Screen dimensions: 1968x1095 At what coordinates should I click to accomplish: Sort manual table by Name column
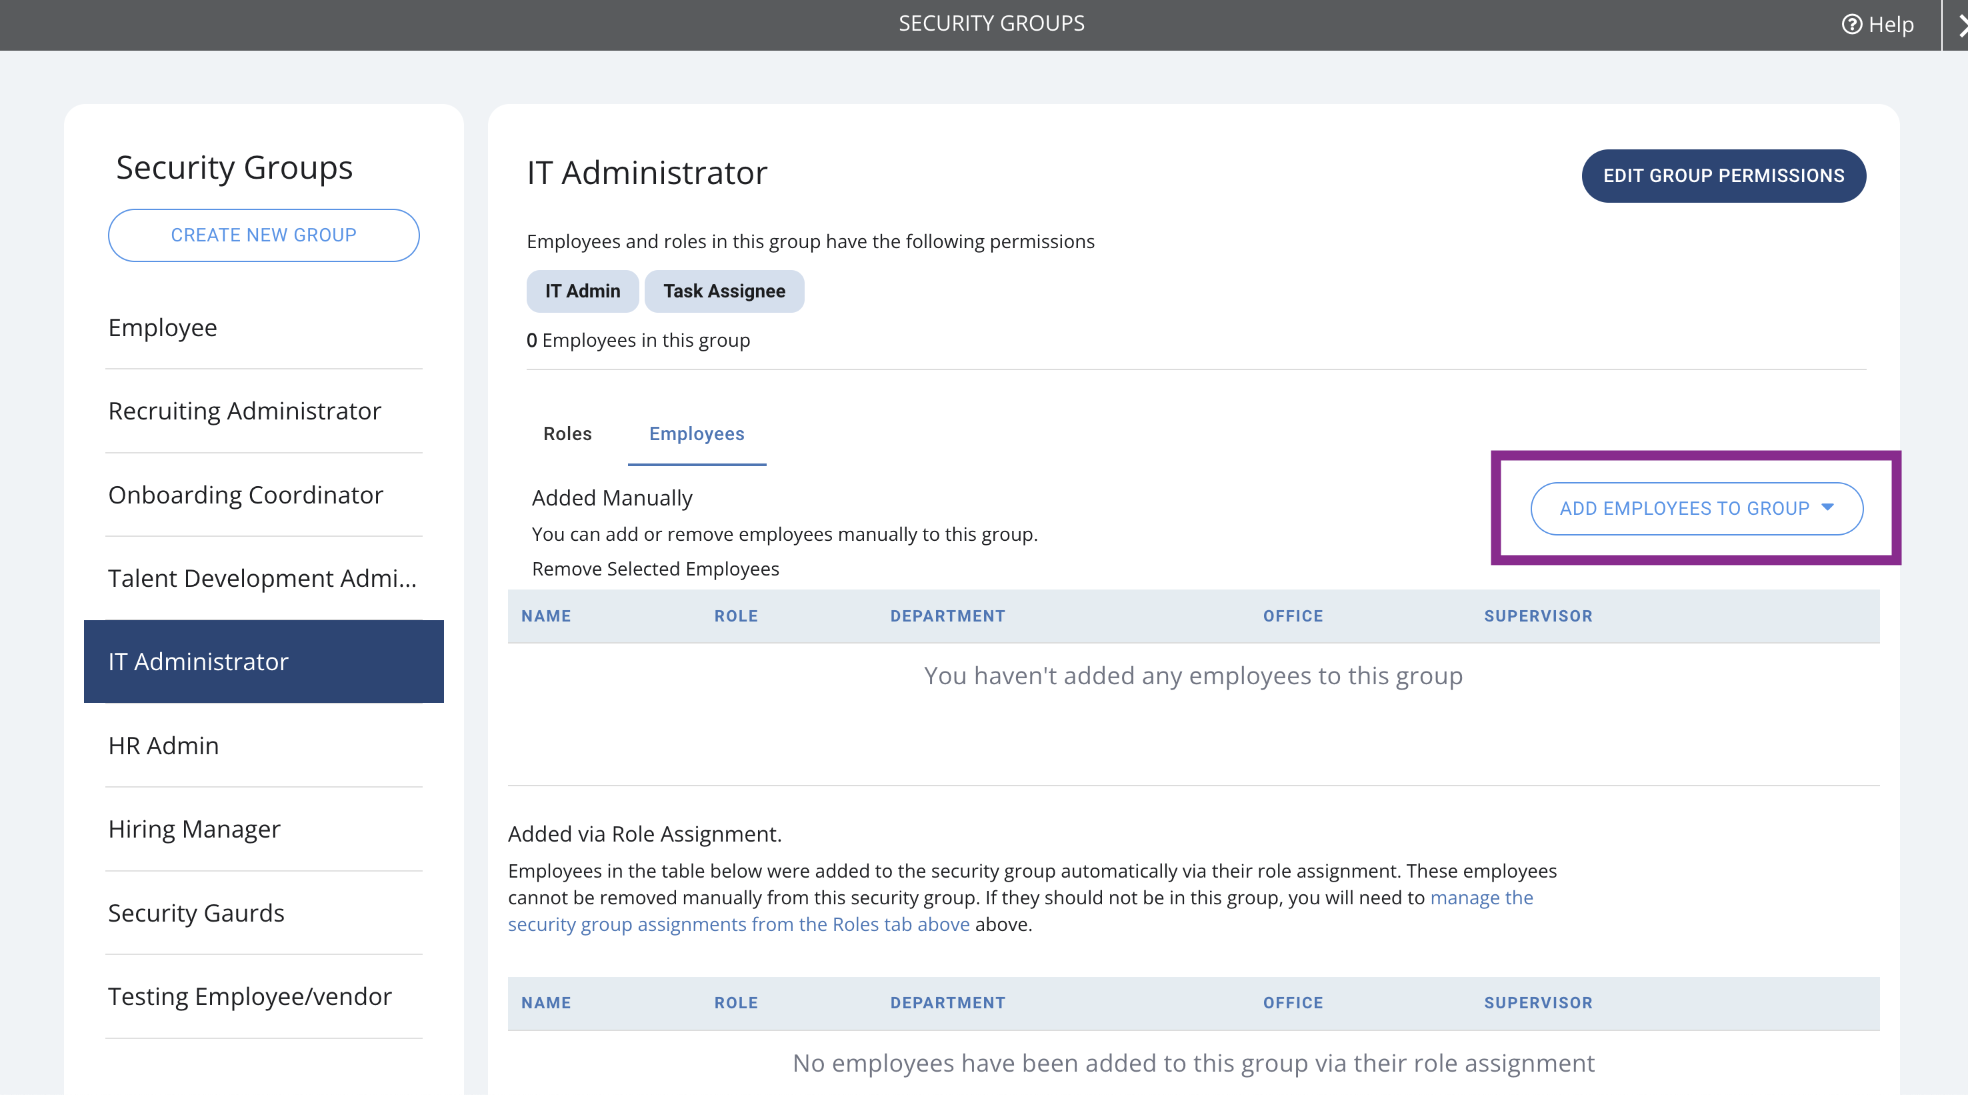click(x=546, y=616)
